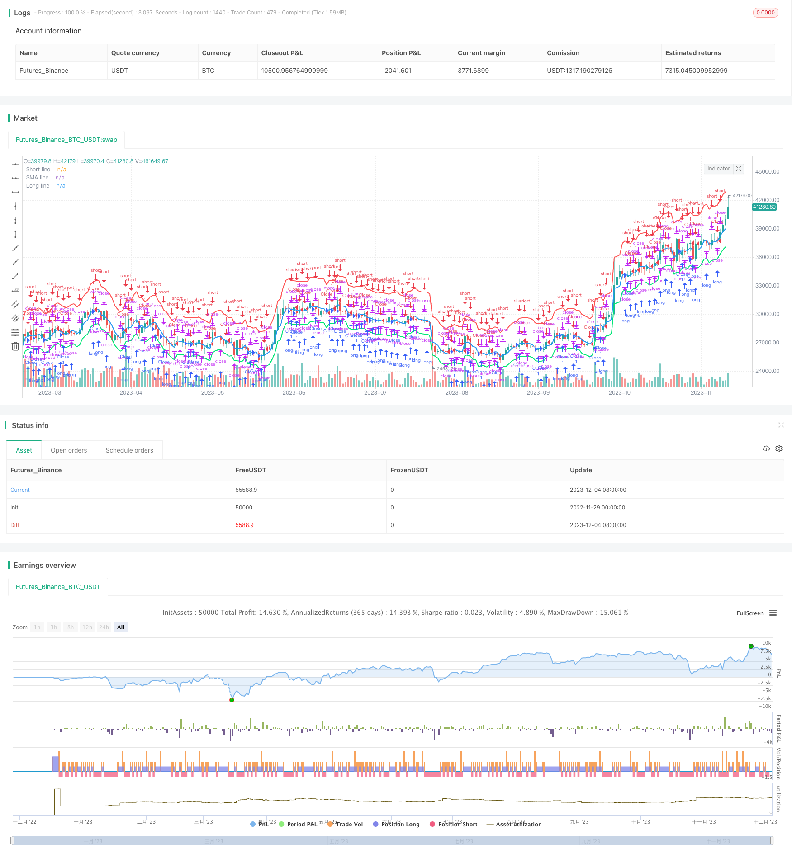
Task: Toggle Position Short series in legend
Action: coord(453,824)
